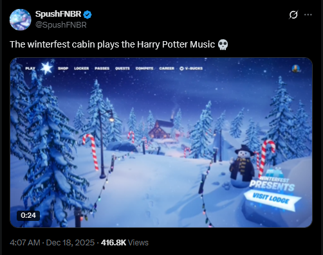The width and height of the screenshot is (323, 255).
Task: Select the PLAY tab in video
Action: 30,69
